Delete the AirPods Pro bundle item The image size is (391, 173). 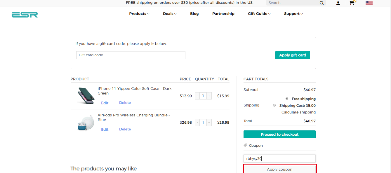(125, 129)
